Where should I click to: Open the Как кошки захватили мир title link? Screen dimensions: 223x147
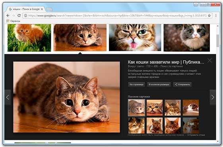[166, 62]
